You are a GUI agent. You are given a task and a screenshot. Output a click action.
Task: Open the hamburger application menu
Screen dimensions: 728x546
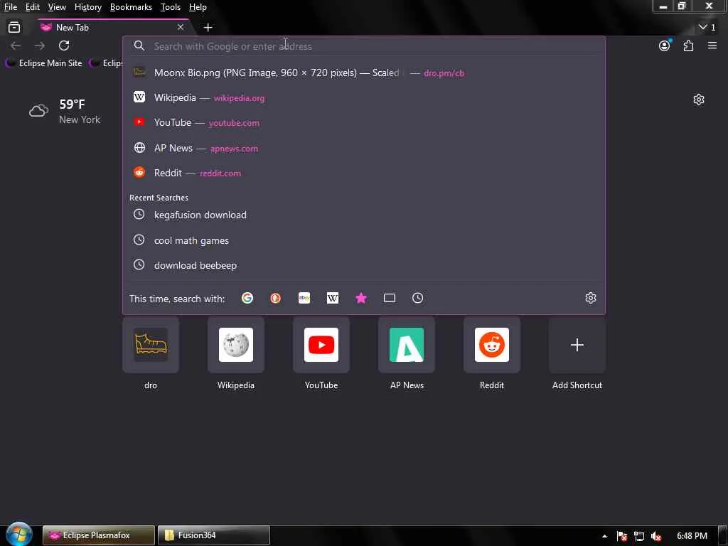point(712,45)
